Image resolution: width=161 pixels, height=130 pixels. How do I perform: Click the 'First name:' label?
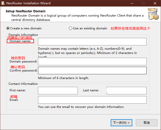pos(17,90)
